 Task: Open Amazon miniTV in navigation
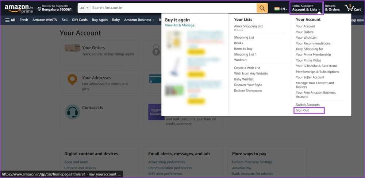pos(45,20)
